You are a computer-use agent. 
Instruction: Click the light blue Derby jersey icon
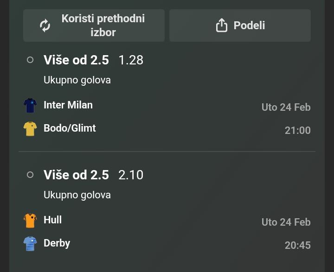pyautogui.click(x=30, y=243)
